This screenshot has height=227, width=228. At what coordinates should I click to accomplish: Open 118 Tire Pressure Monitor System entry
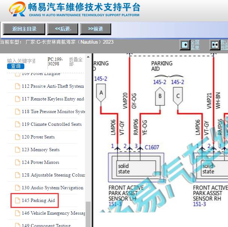coord(54,112)
